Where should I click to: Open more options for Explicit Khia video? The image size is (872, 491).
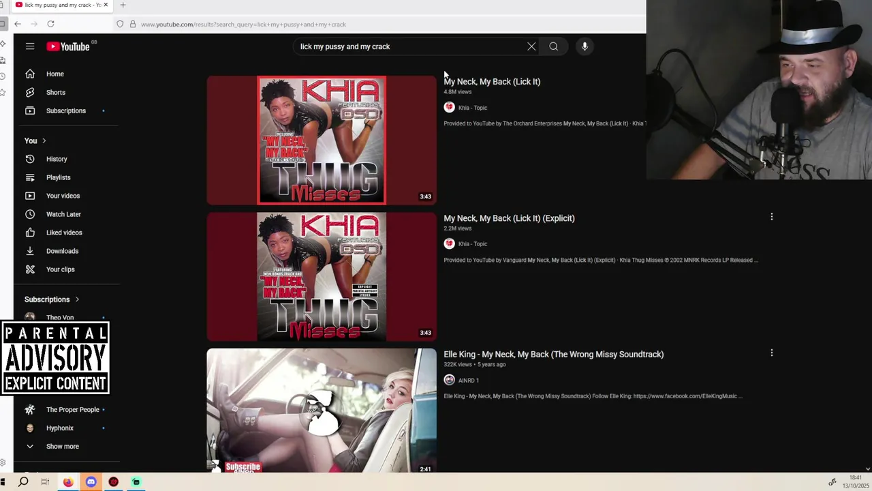click(x=771, y=217)
